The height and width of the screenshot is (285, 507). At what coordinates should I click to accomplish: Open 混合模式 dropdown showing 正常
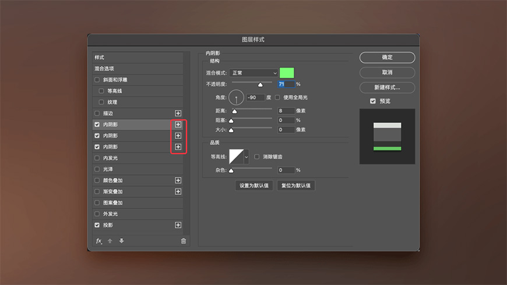254,73
